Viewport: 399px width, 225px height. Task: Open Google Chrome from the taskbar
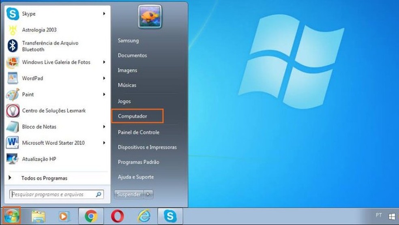91,216
